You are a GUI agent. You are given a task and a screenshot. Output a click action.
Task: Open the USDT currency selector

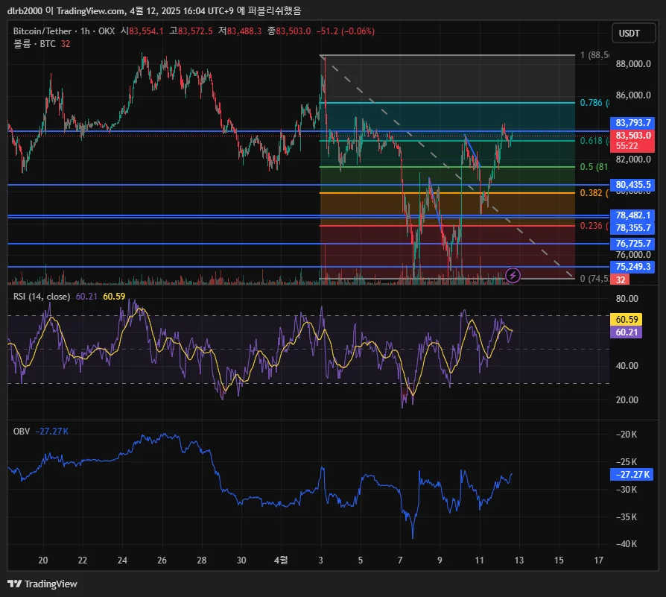tap(629, 34)
